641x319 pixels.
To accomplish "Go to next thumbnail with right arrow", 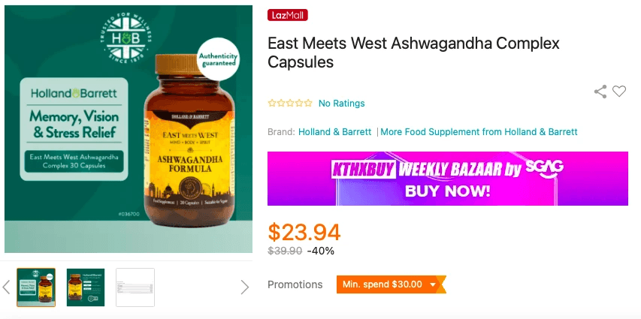I will (x=244, y=287).
